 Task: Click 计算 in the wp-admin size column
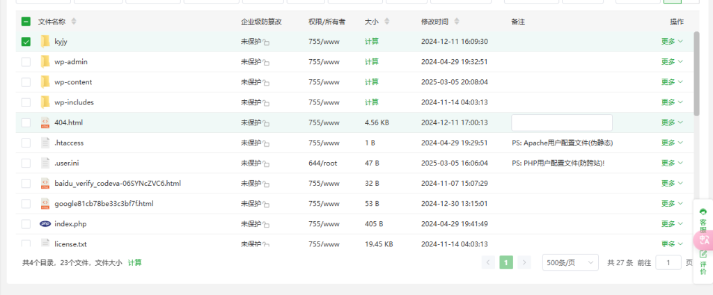[372, 62]
